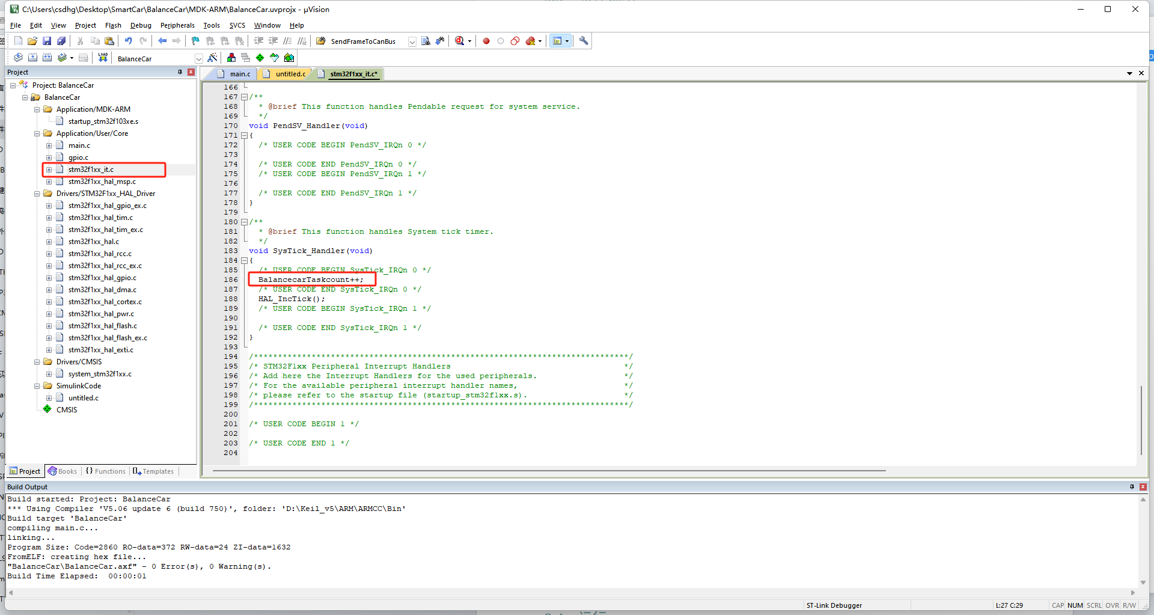Expand the stm32f1xx_it.c tree node
Image resolution: width=1154 pixels, height=615 pixels.
click(49, 170)
